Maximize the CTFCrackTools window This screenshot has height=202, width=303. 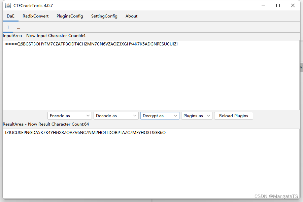pos(278,5)
